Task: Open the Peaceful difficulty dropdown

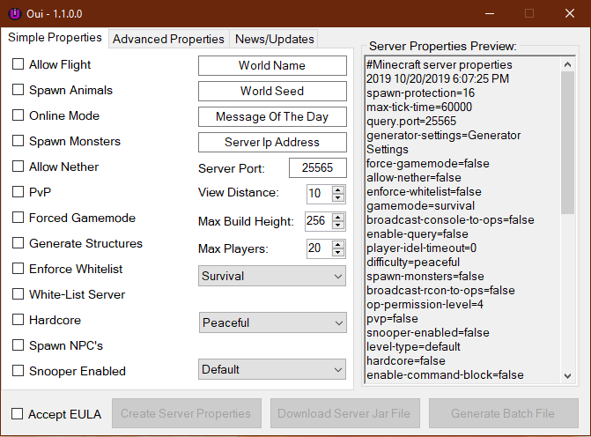Action: click(x=272, y=322)
